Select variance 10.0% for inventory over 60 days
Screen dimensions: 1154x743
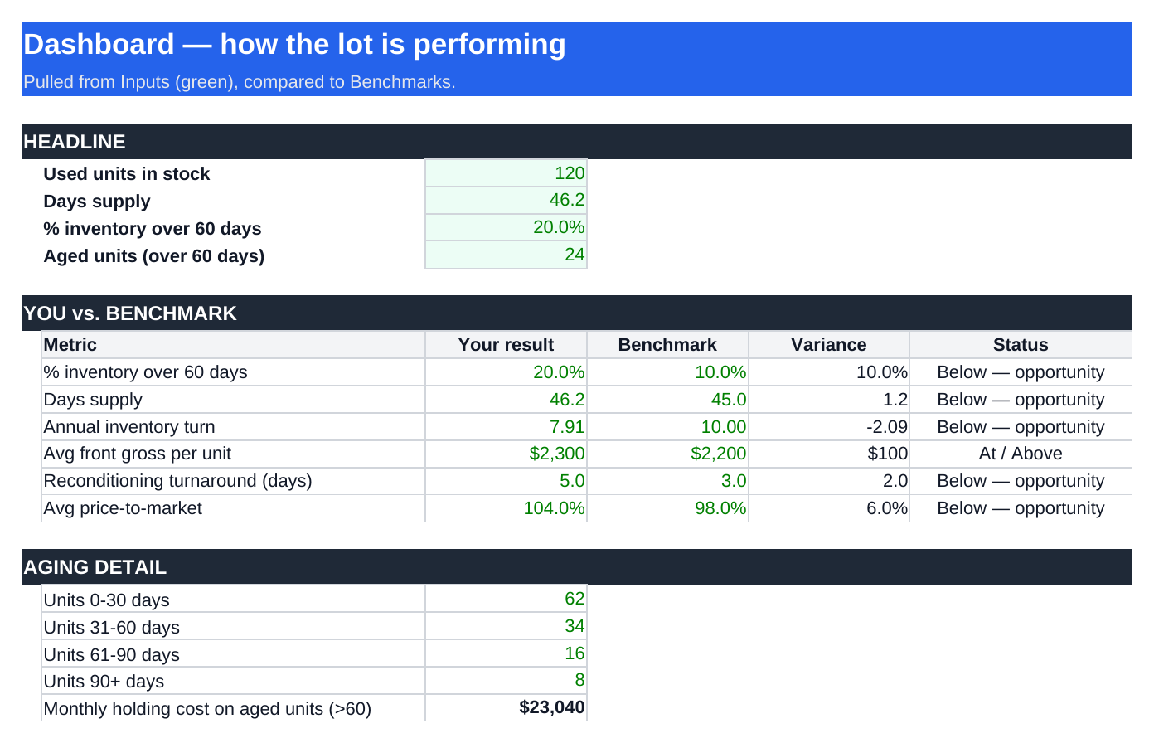point(829,372)
